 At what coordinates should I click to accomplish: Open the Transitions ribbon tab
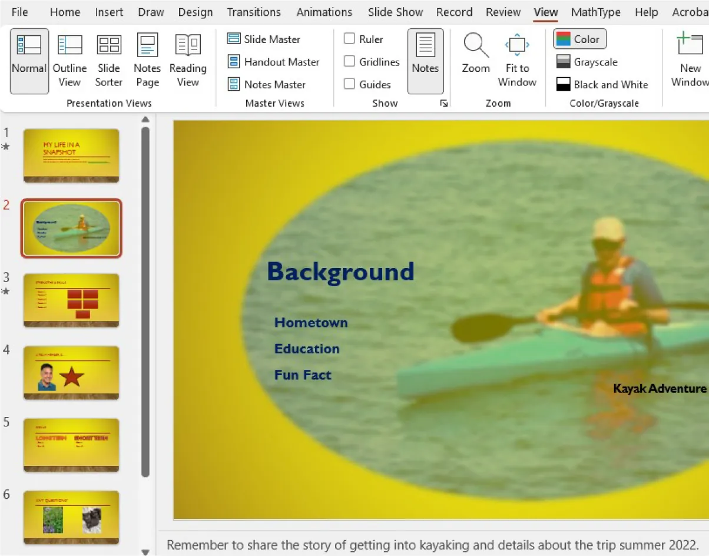[253, 12]
